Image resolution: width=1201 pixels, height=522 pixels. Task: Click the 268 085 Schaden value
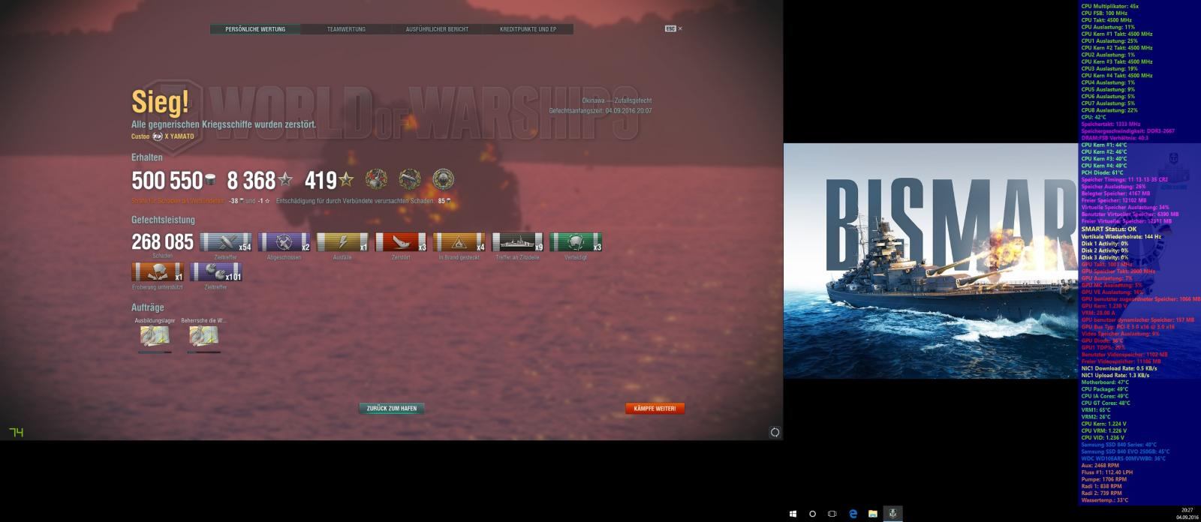[162, 241]
